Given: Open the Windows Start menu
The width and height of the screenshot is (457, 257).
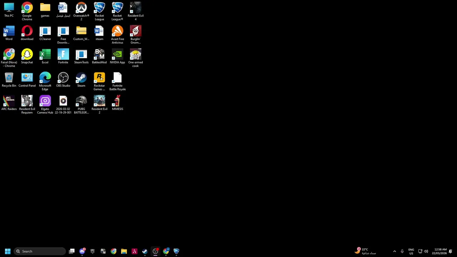Looking at the screenshot, I should click(x=7, y=251).
